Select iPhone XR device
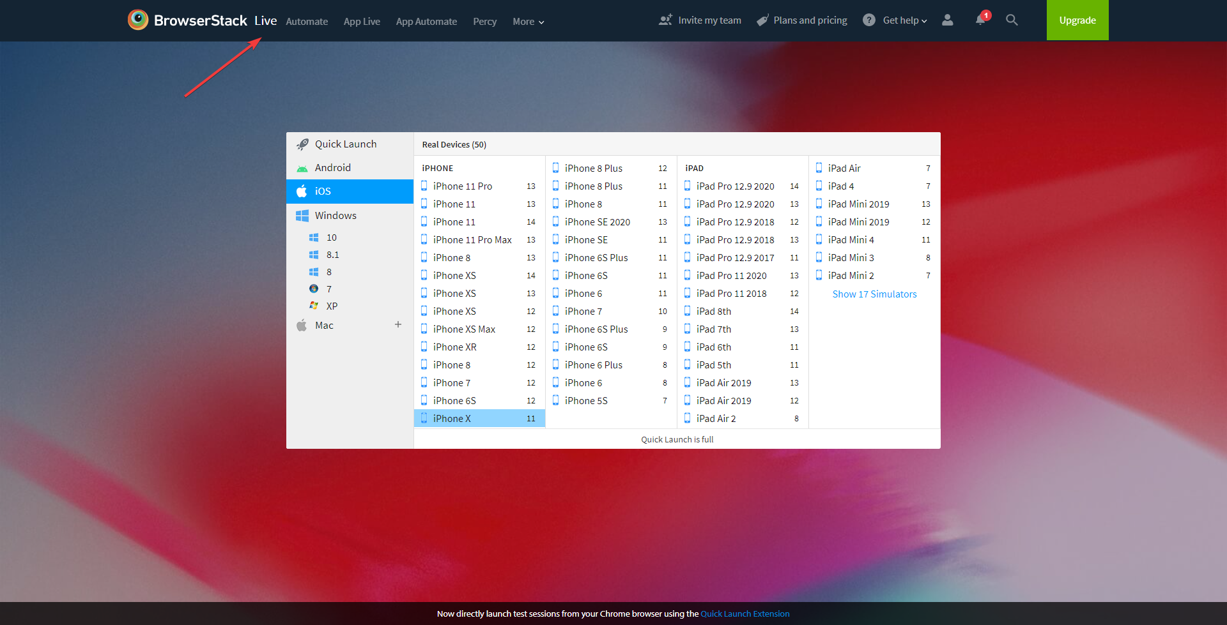This screenshot has width=1227, height=625. coord(479,347)
